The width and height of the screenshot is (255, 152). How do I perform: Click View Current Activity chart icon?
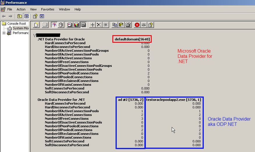(54, 25)
